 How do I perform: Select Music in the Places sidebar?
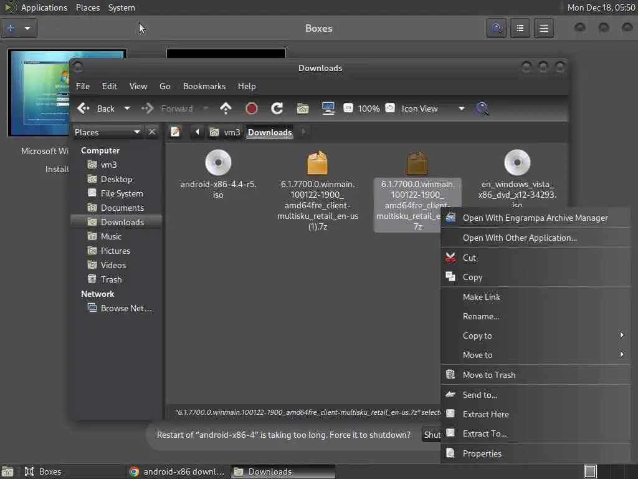click(x=116, y=236)
